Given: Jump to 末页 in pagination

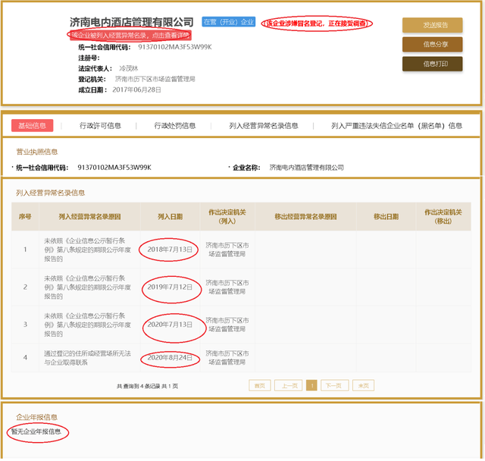Looking at the screenshot, I should [363, 385].
